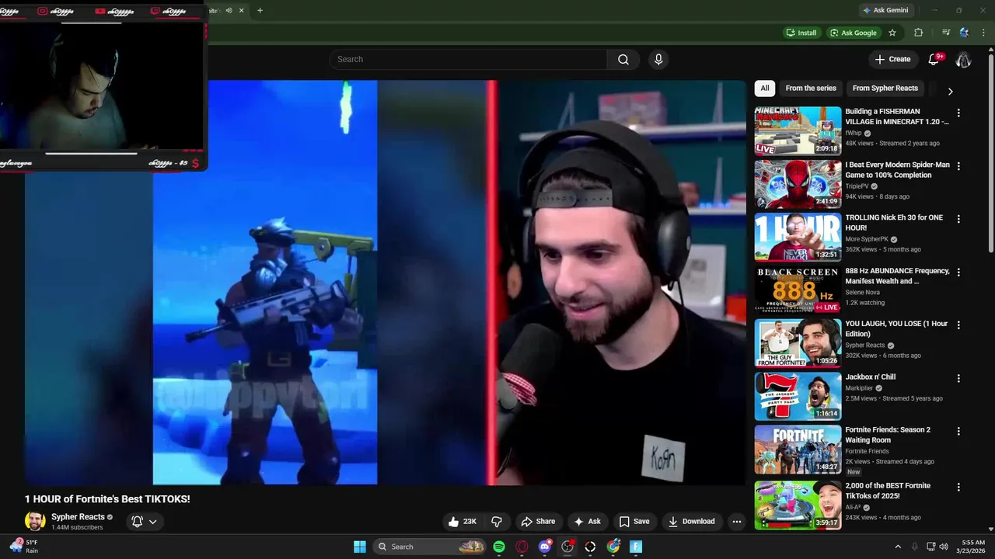Show hidden system tray icons
Viewport: 995px width, 559px height.
coord(898,547)
